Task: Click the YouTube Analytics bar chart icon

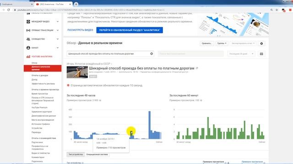Action: point(28,56)
